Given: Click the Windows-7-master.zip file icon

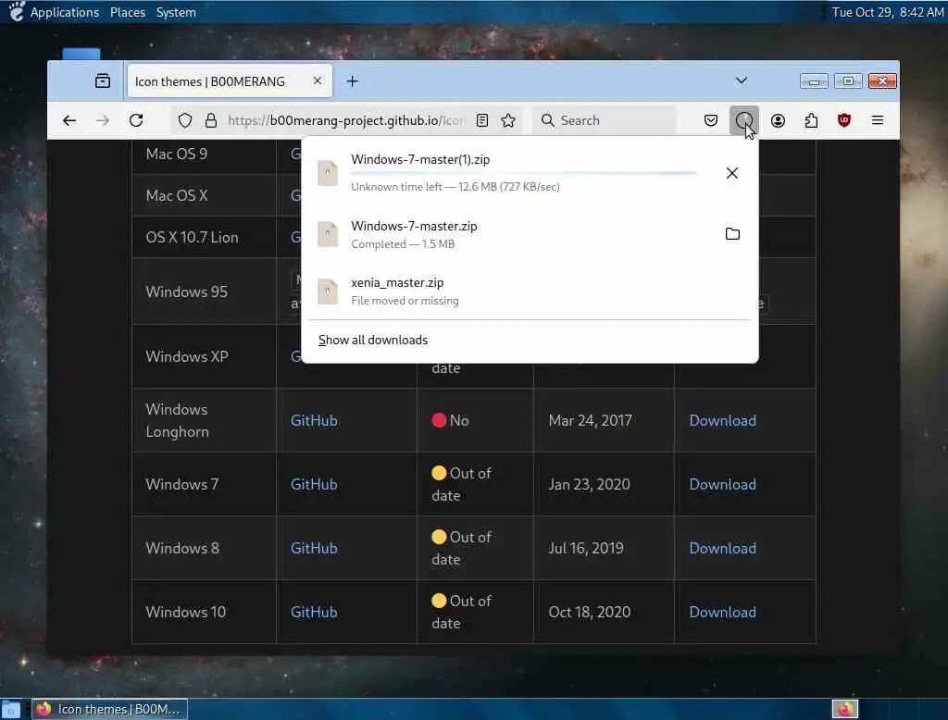Looking at the screenshot, I should point(328,234).
